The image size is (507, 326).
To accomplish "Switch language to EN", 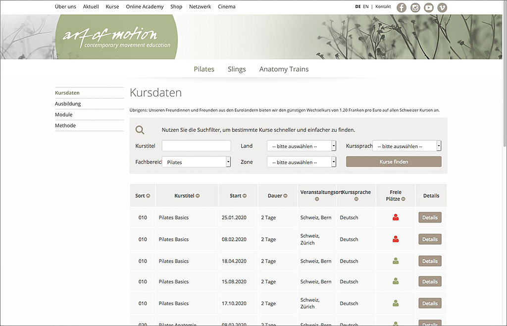I will pyautogui.click(x=365, y=7).
